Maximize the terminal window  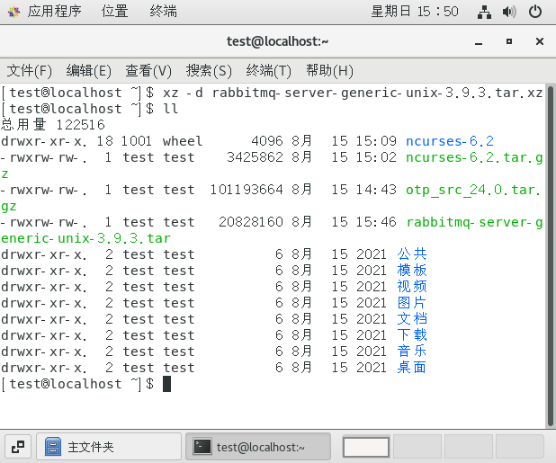click(509, 41)
